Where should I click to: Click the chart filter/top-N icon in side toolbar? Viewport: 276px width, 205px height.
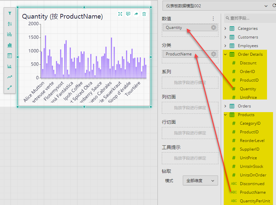(10, 34)
